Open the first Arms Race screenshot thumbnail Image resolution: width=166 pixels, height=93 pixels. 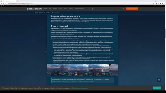click(57, 70)
